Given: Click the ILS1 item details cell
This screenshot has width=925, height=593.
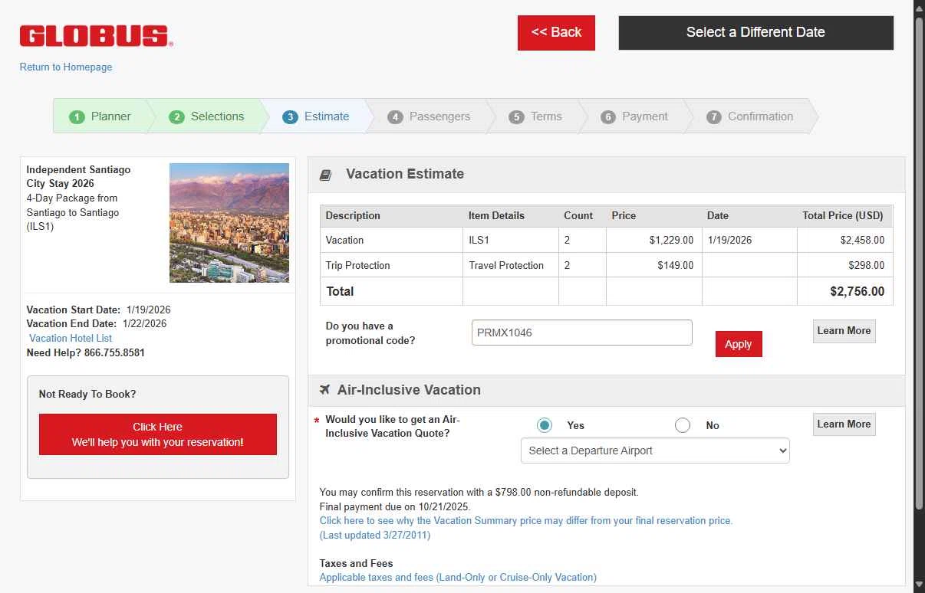Looking at the screenshot, I should coord(510,240).
